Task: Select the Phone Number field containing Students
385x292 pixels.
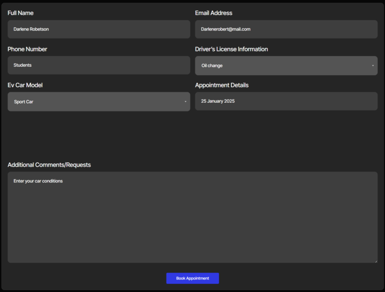Action: click(x=99, y=65)
